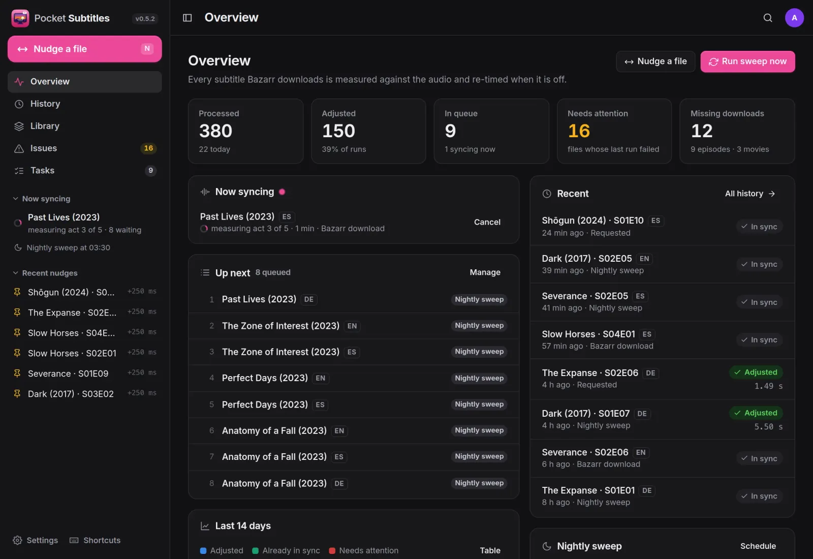The width and height of the screenshot is (813, 559).
Task: Click the spinner icon beside Past Lives in sidebar
Action: pos(18,223)
